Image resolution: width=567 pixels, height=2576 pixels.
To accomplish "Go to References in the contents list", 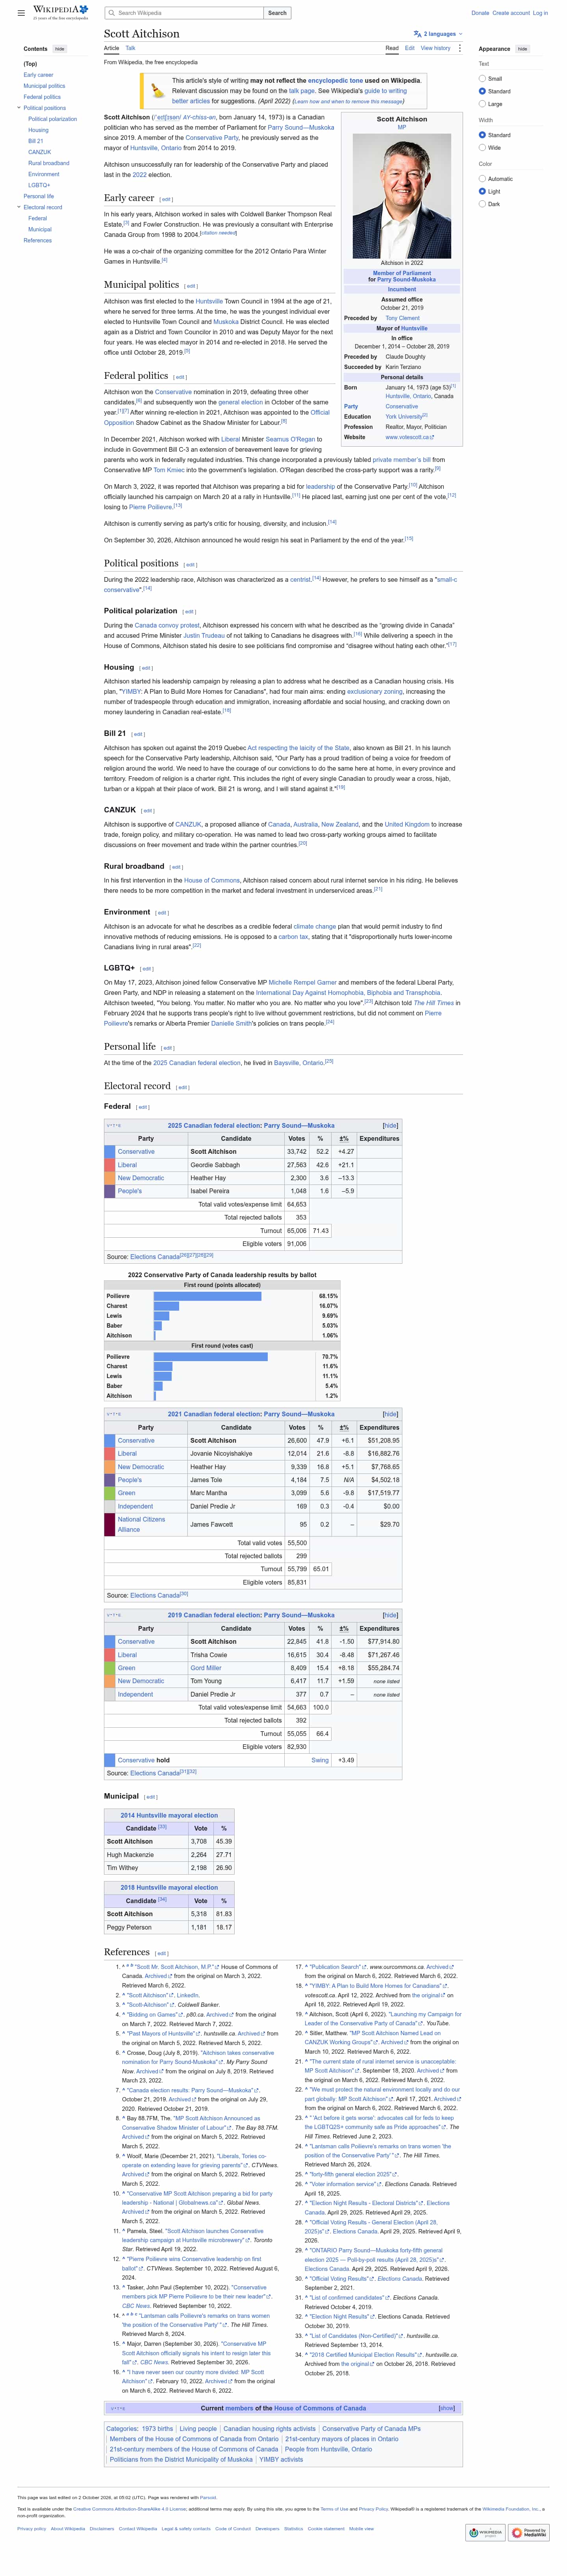I will (x=38, y=240).
